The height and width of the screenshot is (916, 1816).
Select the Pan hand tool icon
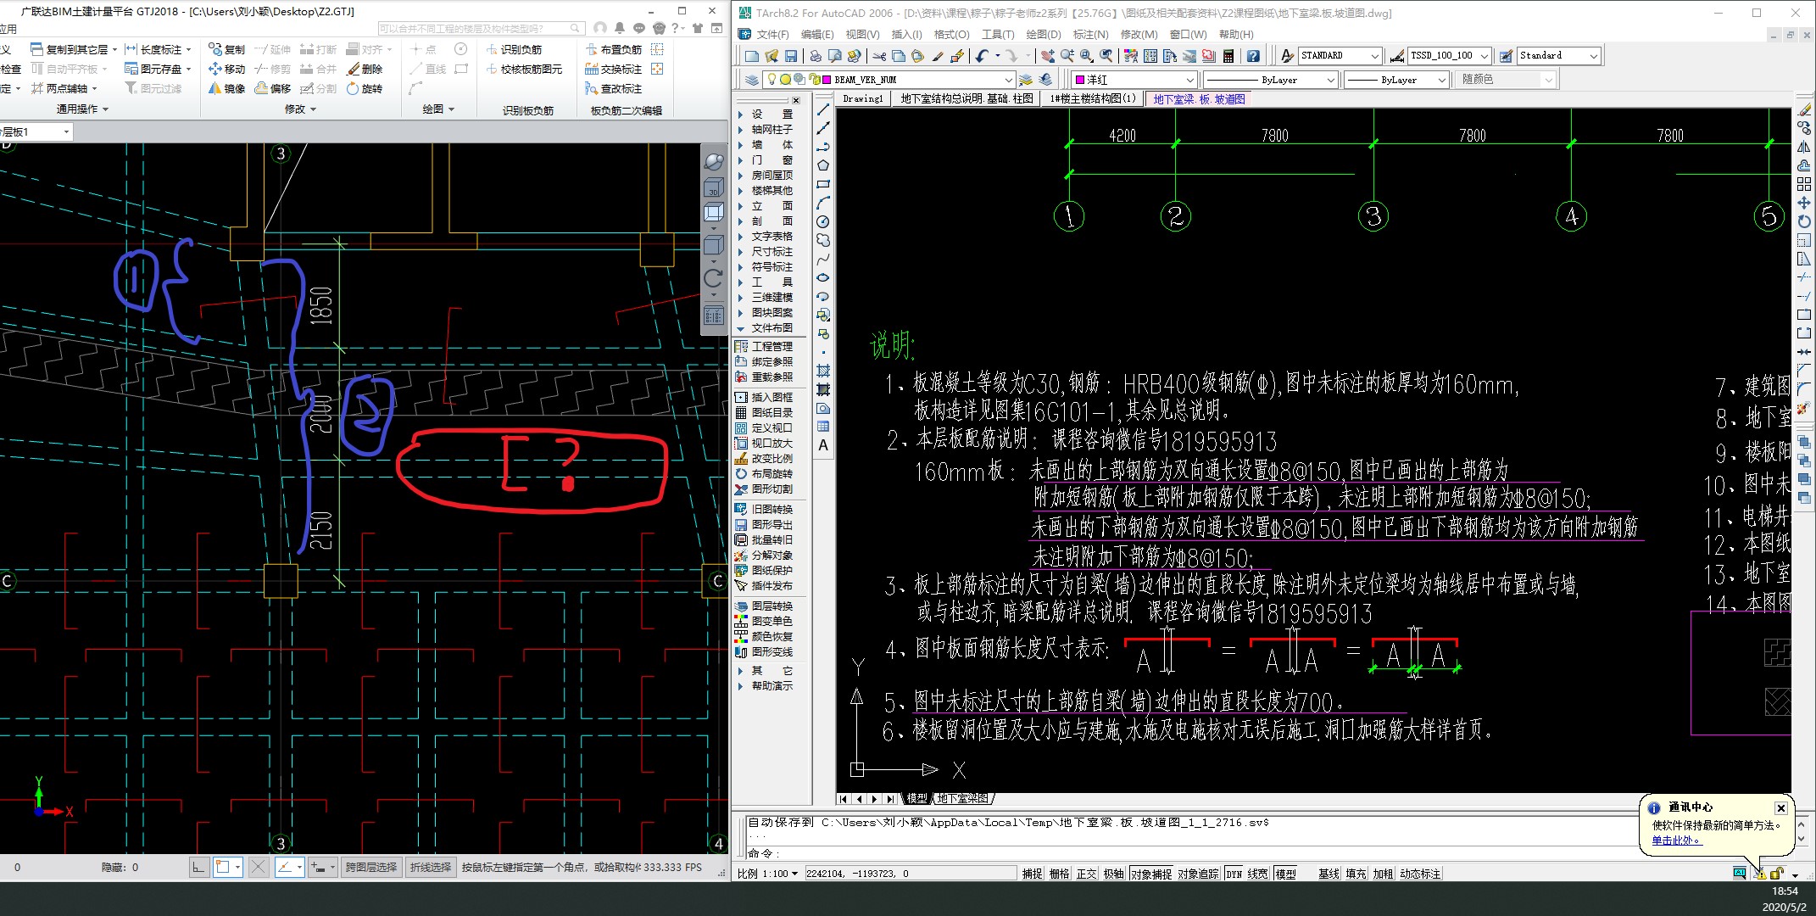tap(1048, 56)
